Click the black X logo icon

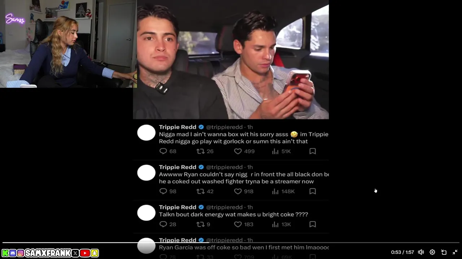tap(75, 253)
